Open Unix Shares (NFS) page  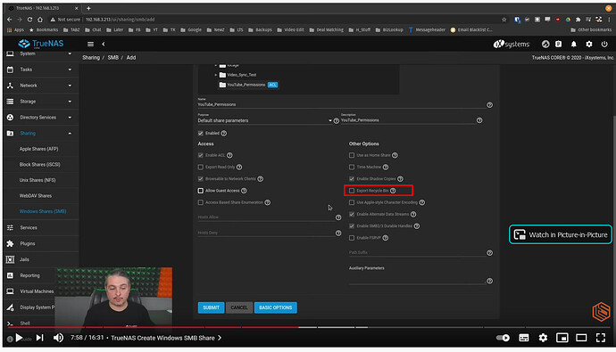pyautogui.click(x=37, y=180)
